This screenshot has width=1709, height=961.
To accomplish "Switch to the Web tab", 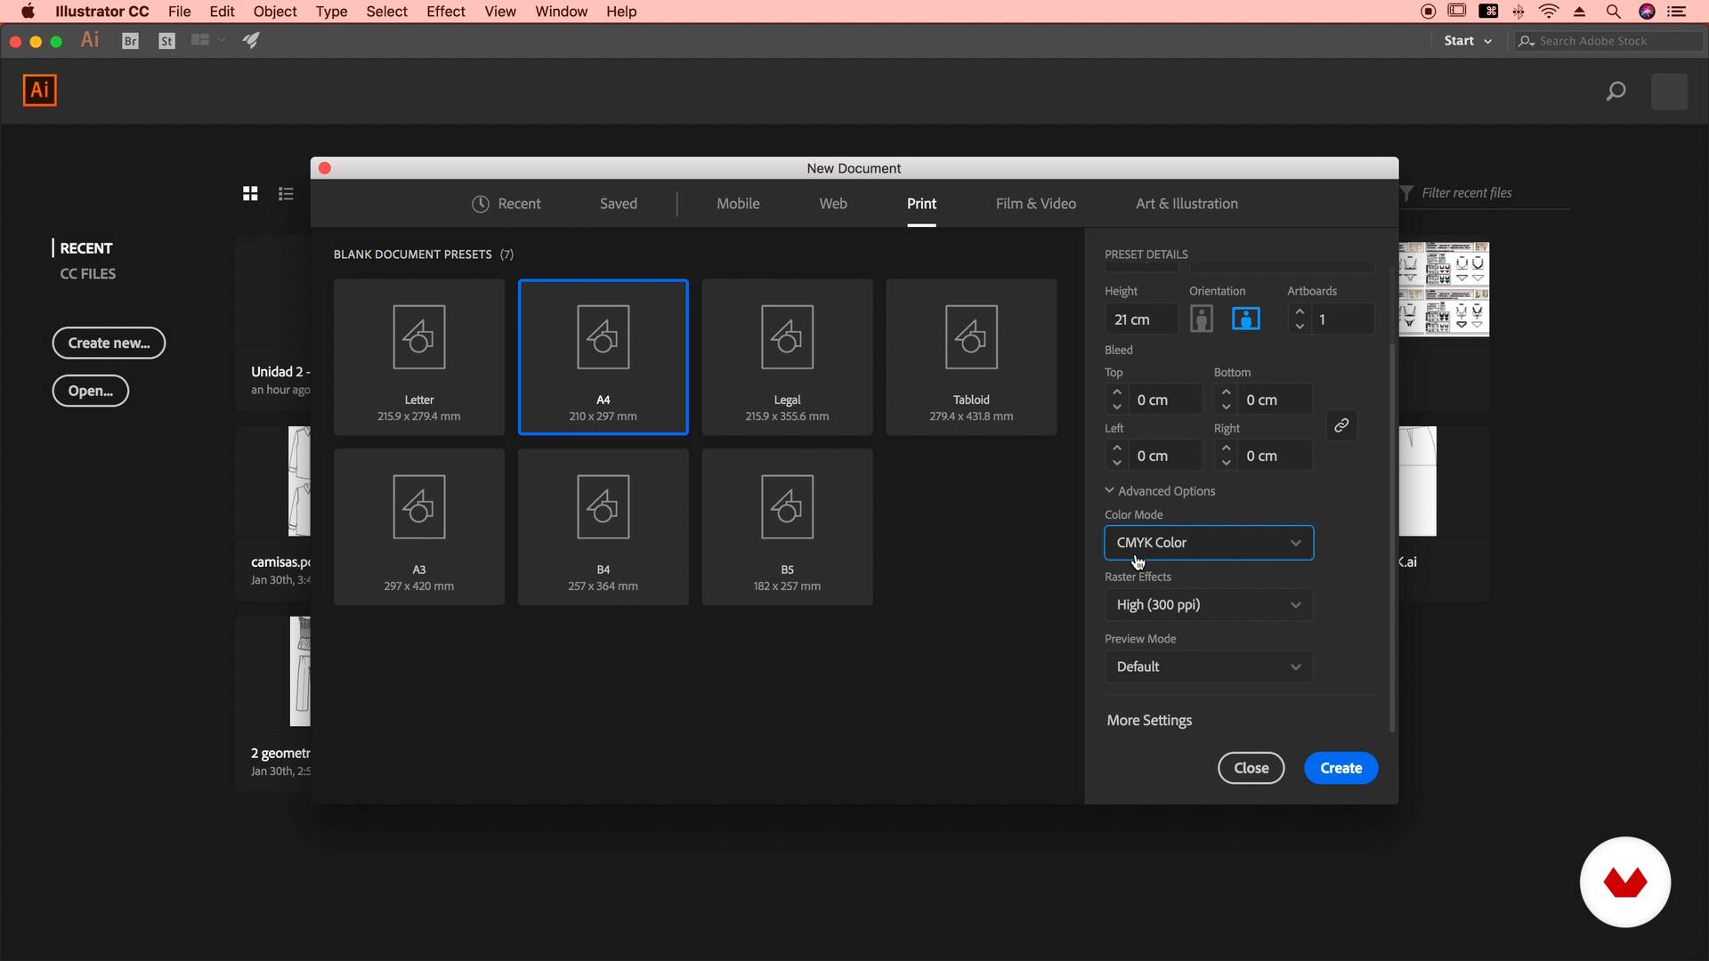I will [x=833, y=204].
